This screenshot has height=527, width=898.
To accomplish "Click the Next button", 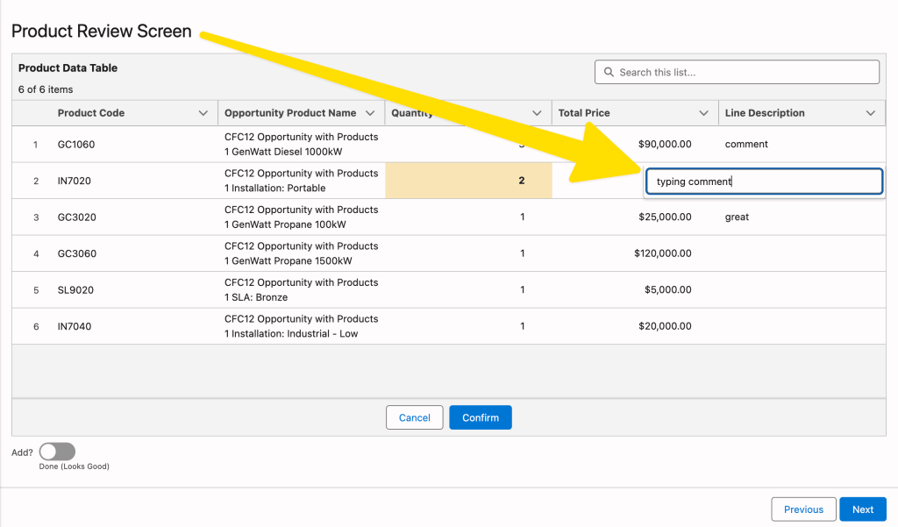I will point(862,509).
